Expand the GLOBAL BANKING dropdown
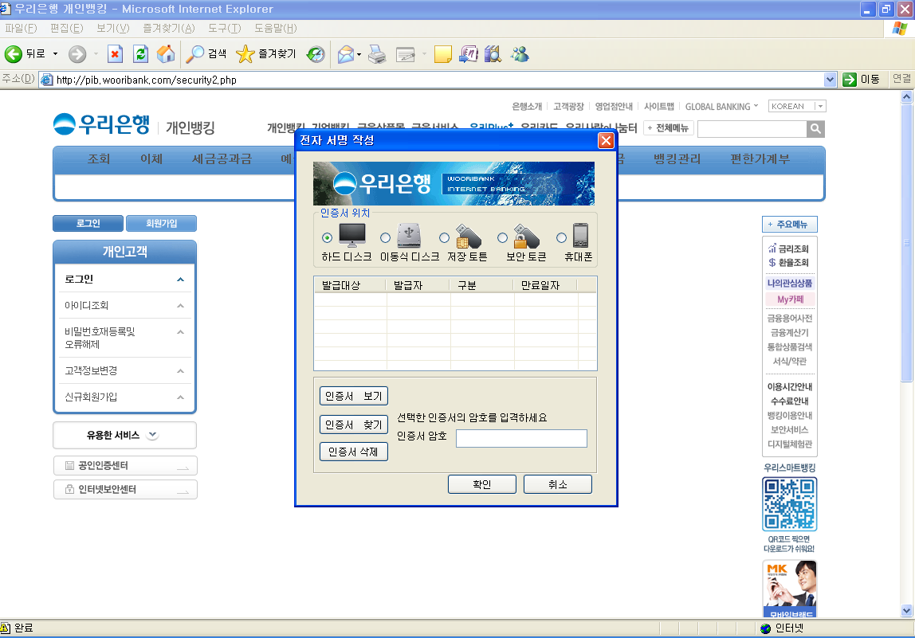Image resolution: width=915 pixels, height=638 pixels. coord(721,106)
